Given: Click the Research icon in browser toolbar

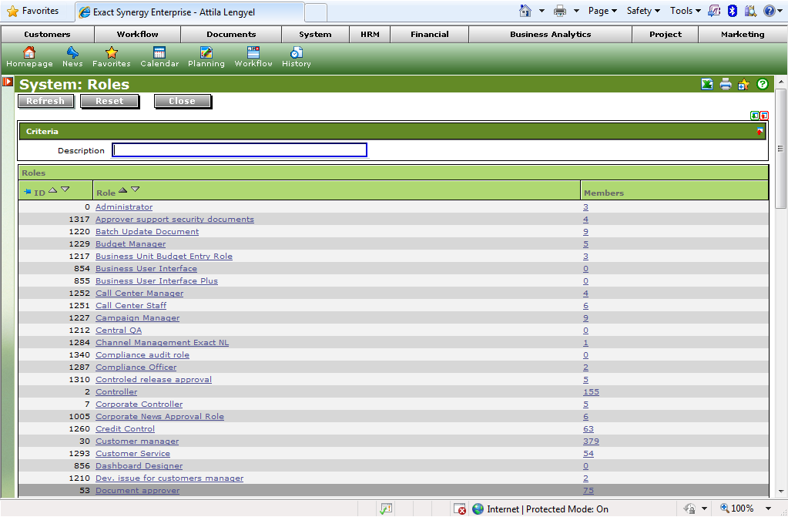Looking at the screenshot, I should click(751, 11).
